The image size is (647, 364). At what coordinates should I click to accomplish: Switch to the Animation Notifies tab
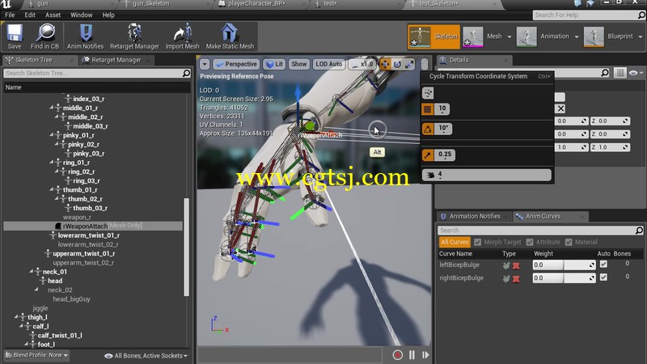(475, 216)
